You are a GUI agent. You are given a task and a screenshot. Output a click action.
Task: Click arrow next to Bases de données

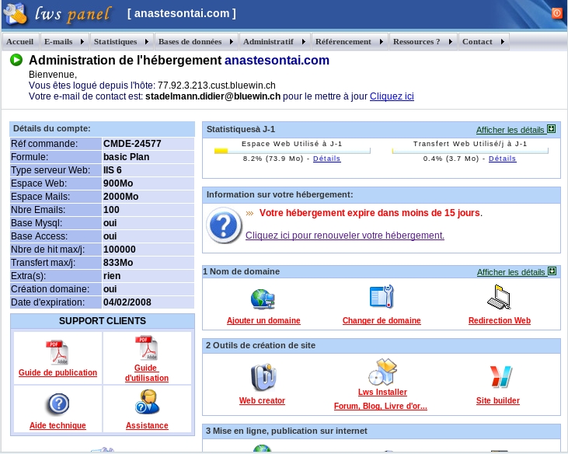point(232,42)
